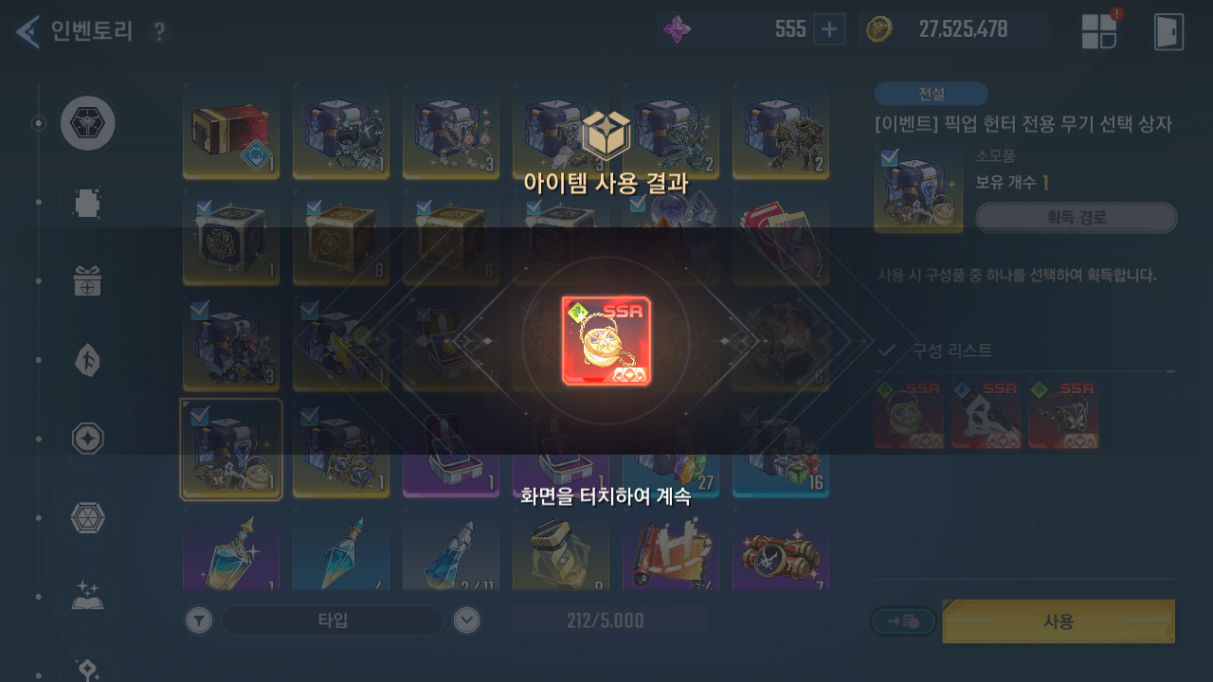Open the inventory help question mark
1213x682 pixels.
point(159,32)
